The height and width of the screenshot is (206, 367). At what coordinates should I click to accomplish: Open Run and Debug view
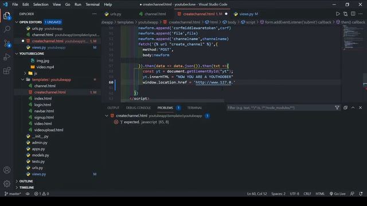[x=7, y=57]
